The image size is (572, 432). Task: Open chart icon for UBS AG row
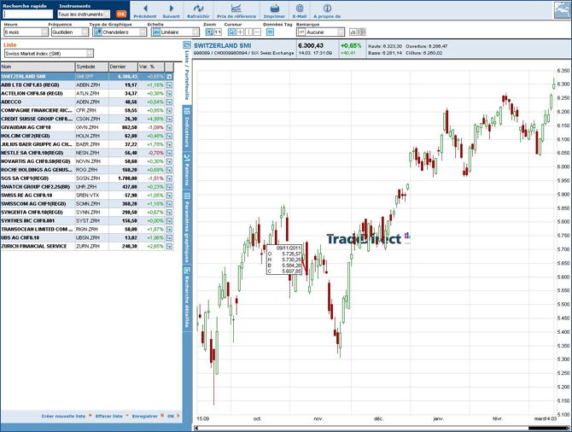pyautogui.click(x=169, y=237)
